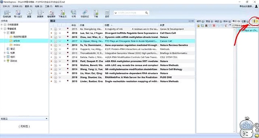Open the 题录(R) menu
The image size is (259, 138).
[x=29, y=6]
